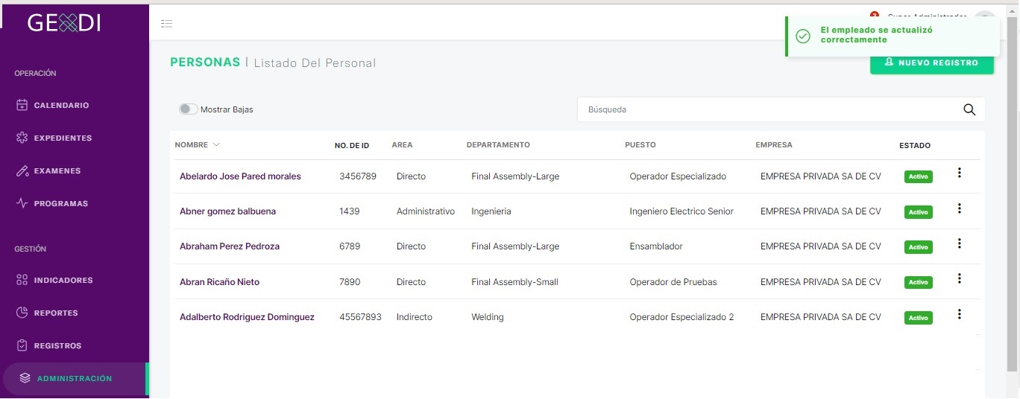1020x399 pixels.
Task: Click the success checkmark in notification
Action: click(x=803, y=36)
